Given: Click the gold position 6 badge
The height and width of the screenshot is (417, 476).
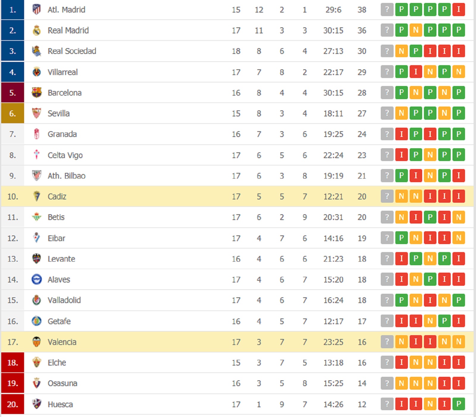Looking at the screenshot, I should pos(12,113).
